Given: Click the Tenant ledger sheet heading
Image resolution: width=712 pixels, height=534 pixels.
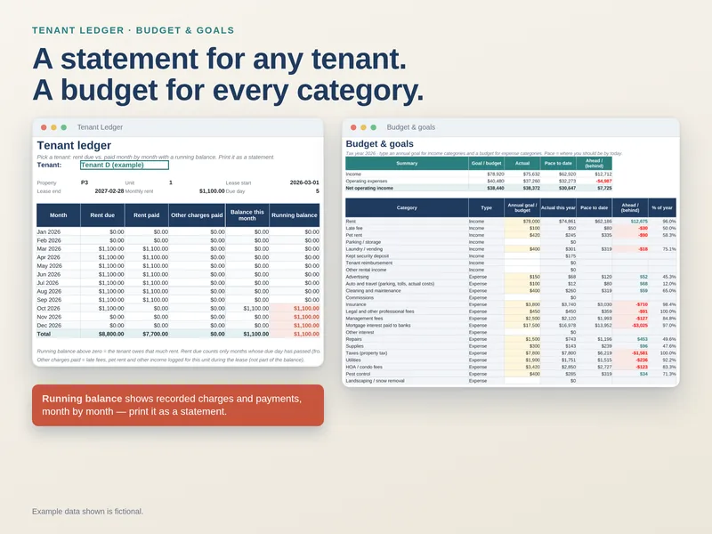Looking at the screenshot, I should click(x=74, y=145).
